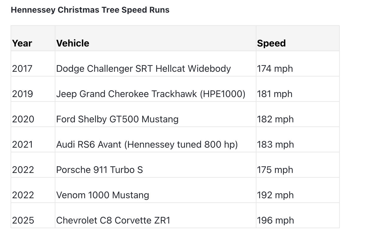Click the Venom 1000 Mustang cell

(x=155, y=190)
